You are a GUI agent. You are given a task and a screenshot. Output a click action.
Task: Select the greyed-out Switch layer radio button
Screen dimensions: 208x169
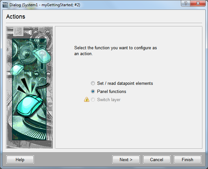[93, 100]
